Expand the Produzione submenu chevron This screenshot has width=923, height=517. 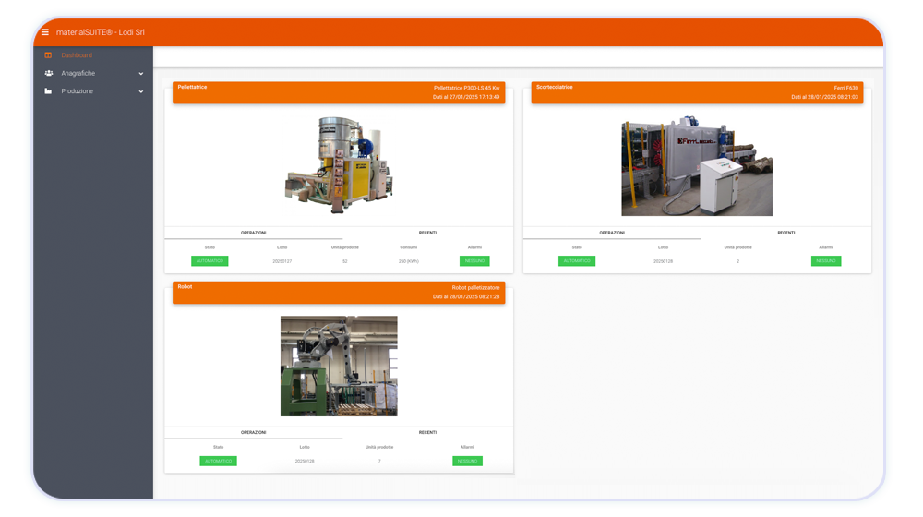point(141,91)
